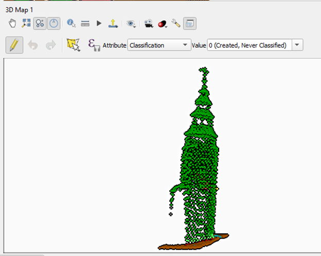The height and width of the screenshot is (256, 321).
Task: Click the Value field showing 0 Created
Action: tap(249, 45)
